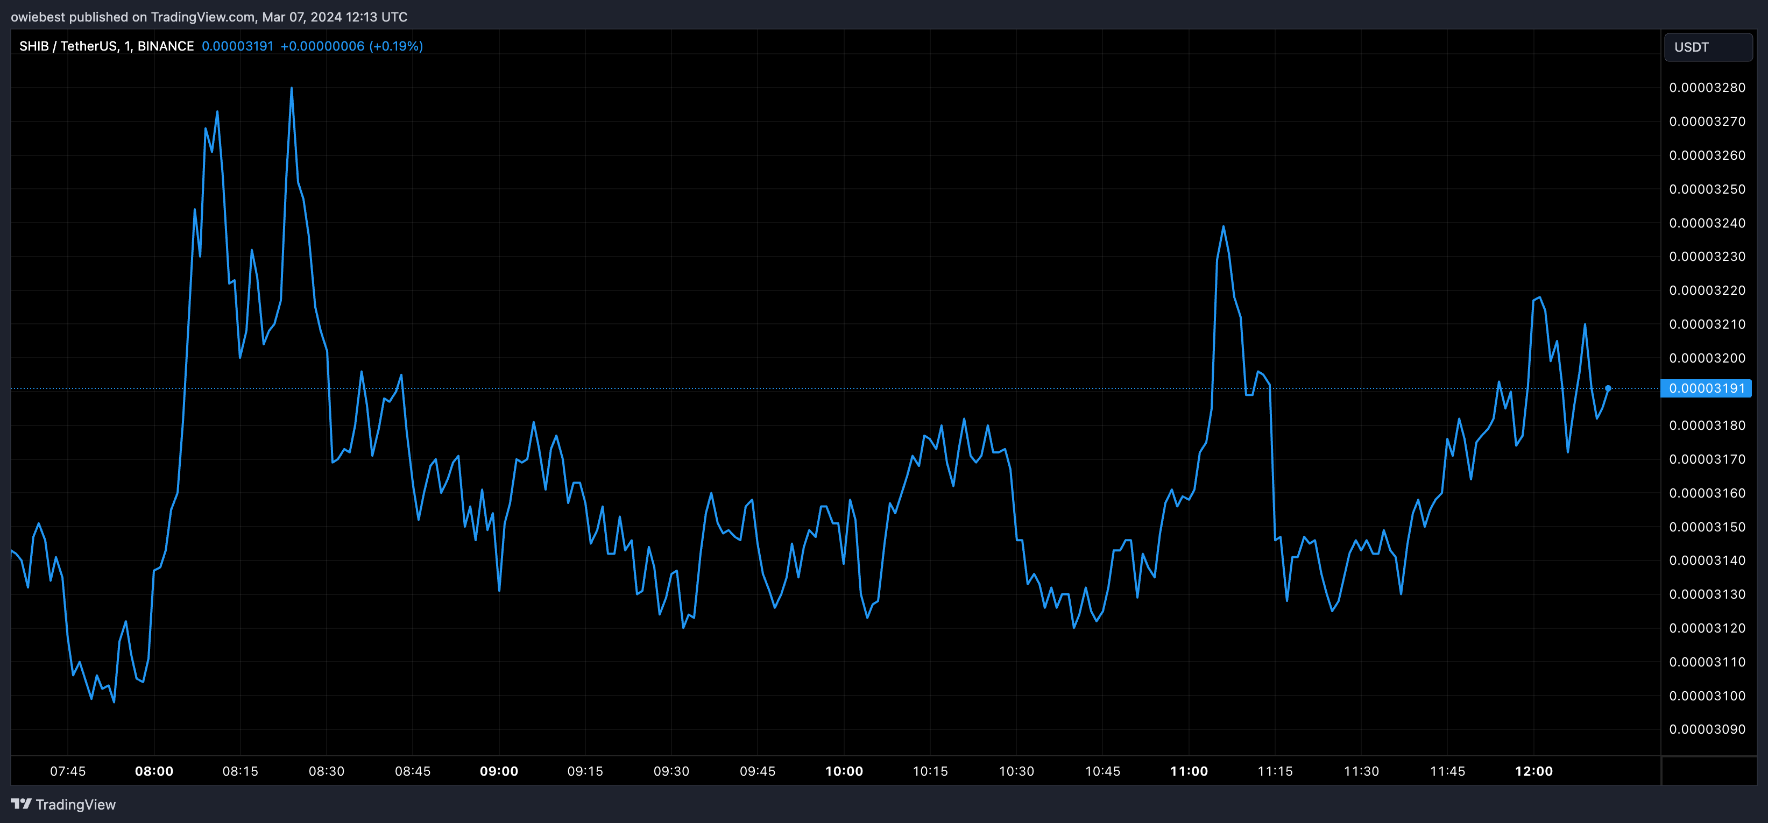Click the 0.00003280 price scale label

1707,88
